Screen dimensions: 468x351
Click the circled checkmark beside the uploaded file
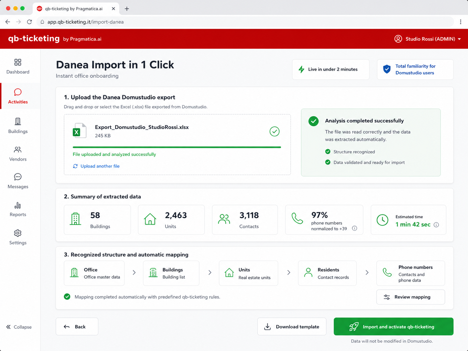pyautogui.click(x=274, y=131)
